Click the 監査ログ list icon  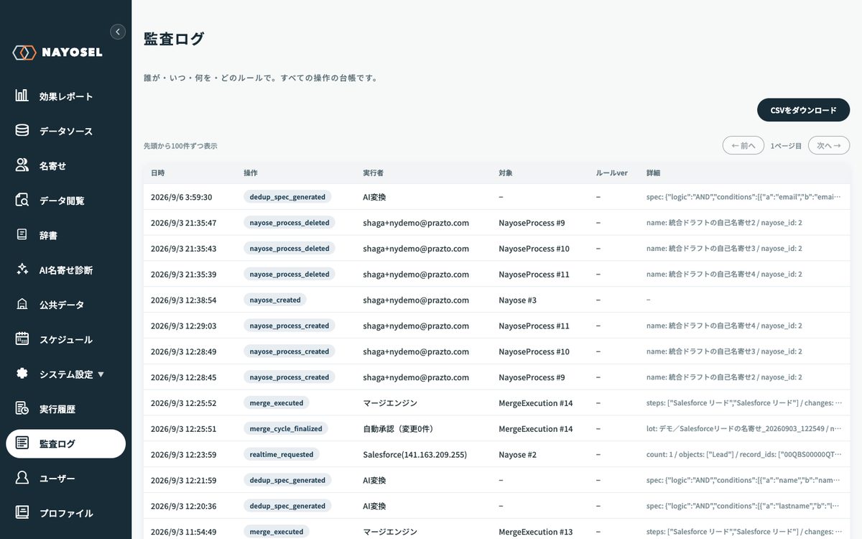click(x=22, y=443)
